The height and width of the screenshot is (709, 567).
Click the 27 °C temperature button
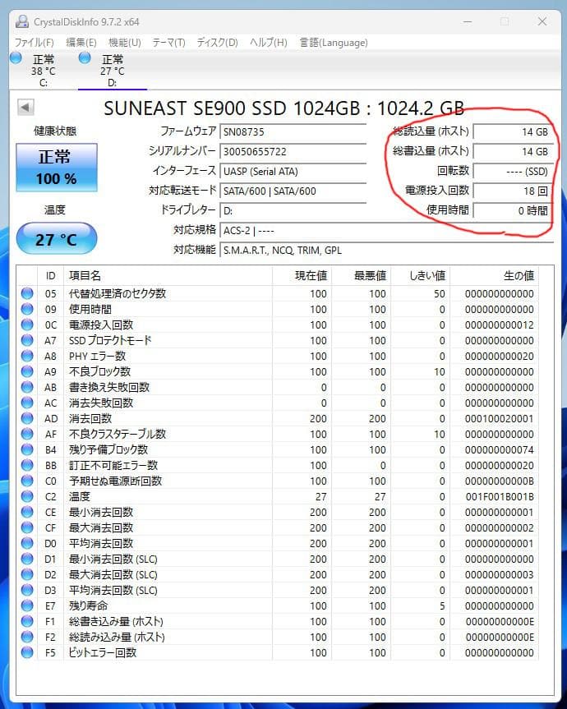[57, 239]
